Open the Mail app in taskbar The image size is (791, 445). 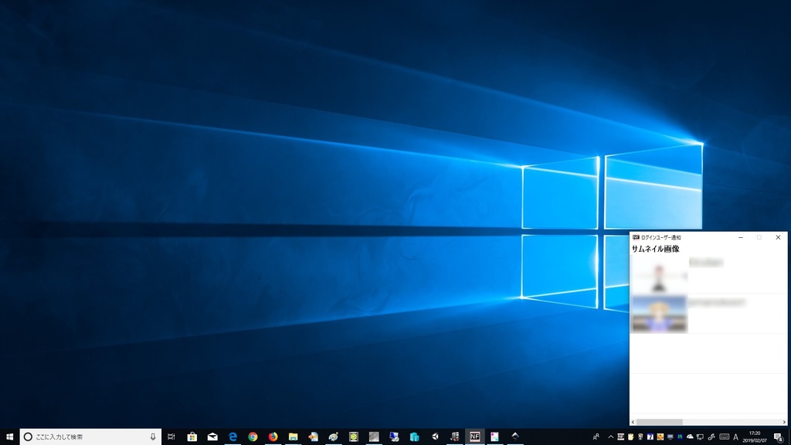point(212,437)
